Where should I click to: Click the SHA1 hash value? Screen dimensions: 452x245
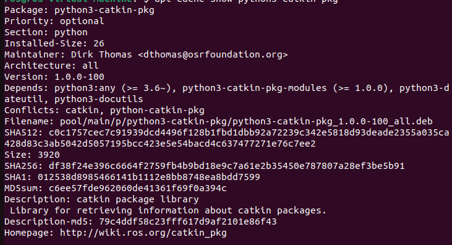point(149,177)
